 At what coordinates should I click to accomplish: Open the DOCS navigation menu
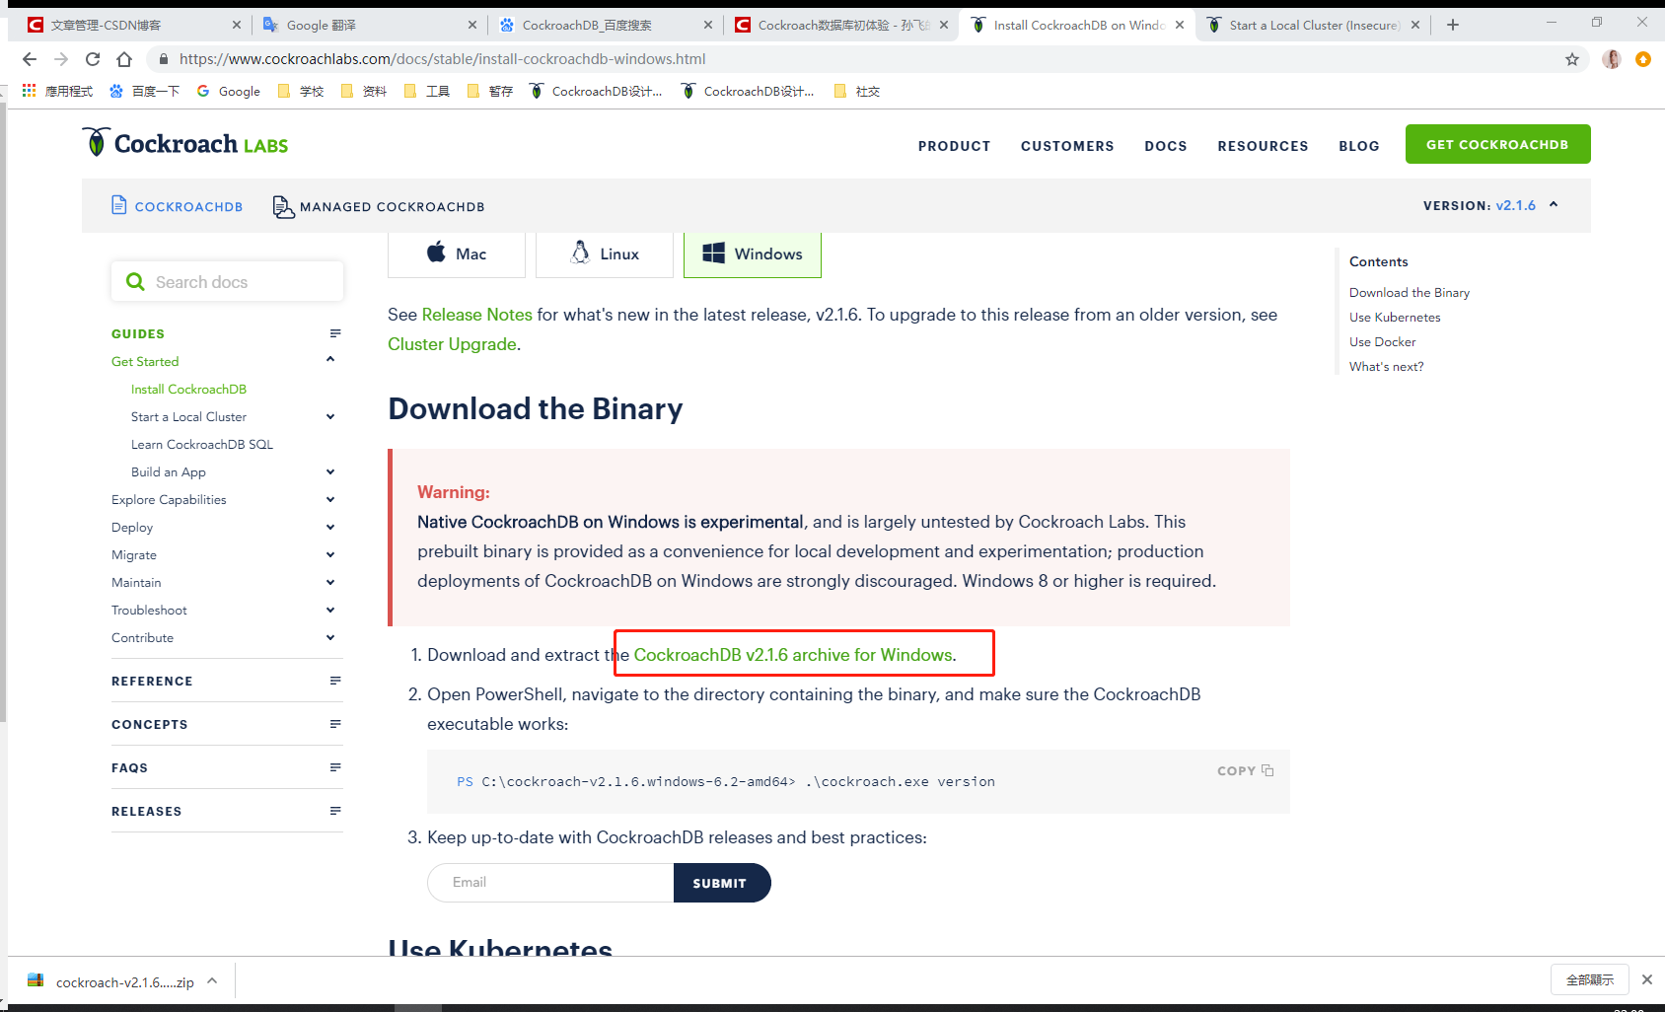pyautogui.click(x=1165, y=145)
